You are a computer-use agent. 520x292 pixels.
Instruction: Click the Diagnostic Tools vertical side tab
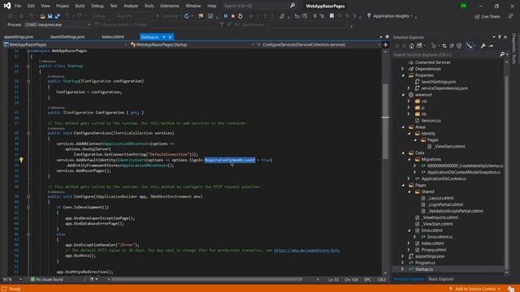(x=514, y=48)
